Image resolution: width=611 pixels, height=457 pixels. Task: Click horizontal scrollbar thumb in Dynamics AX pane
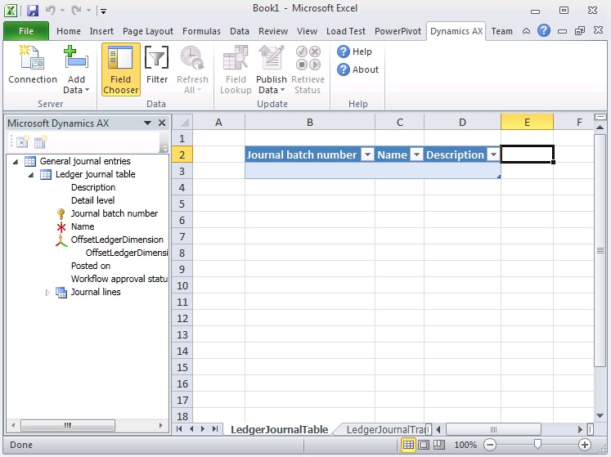tap(68, 425)
